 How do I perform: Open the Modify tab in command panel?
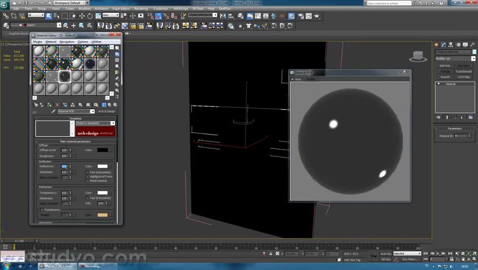[x=444, y=44]
